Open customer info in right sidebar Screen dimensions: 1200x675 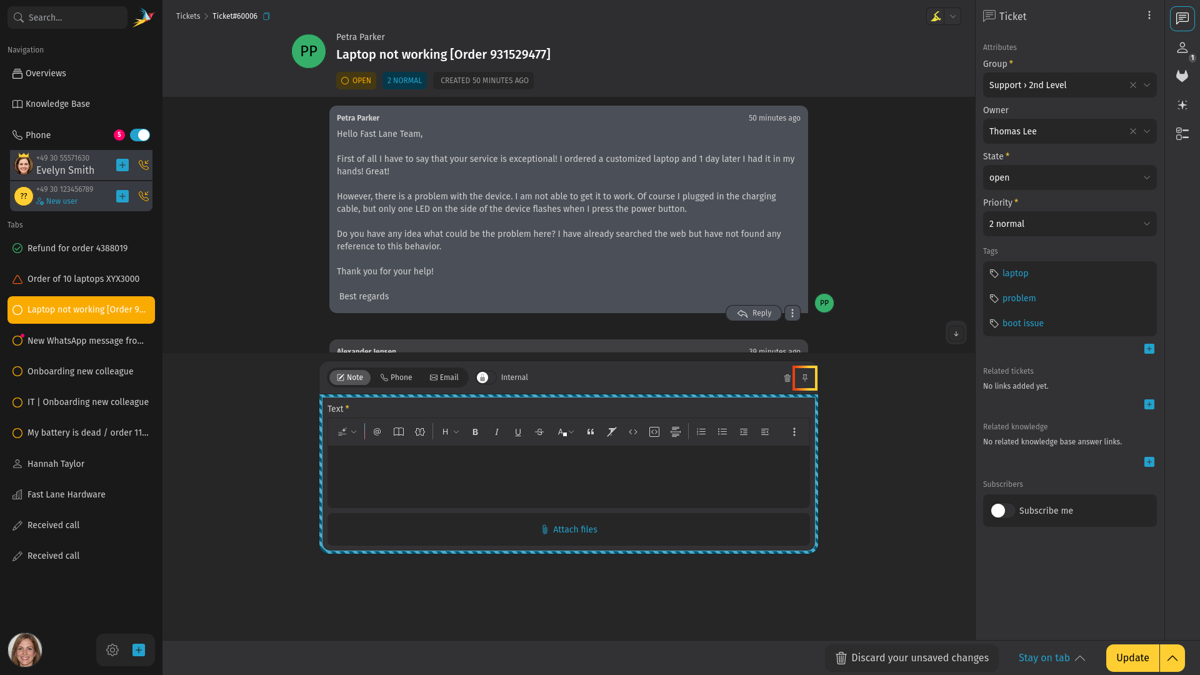point(1182,47)
